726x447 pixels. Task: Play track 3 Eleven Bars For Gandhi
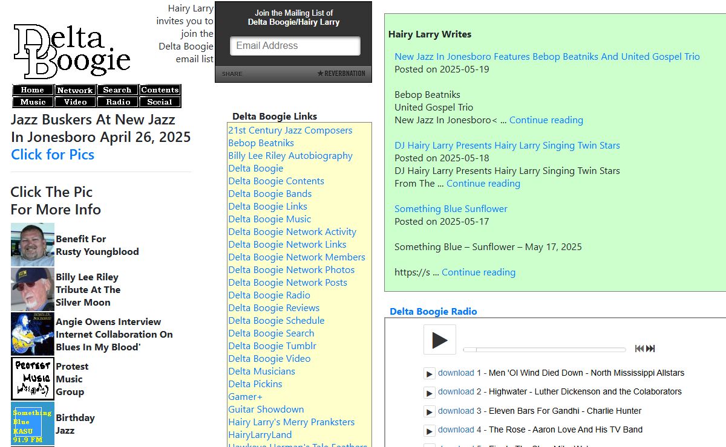coord(430,412)
